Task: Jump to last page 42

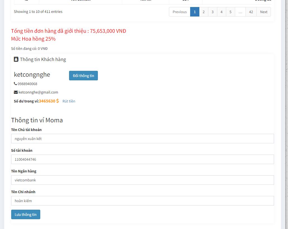Action: pyautogui.click(x=251, y=12)
